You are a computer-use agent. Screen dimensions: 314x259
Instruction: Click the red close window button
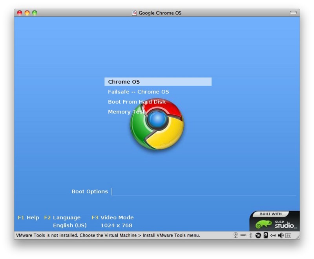click(20, 13)
